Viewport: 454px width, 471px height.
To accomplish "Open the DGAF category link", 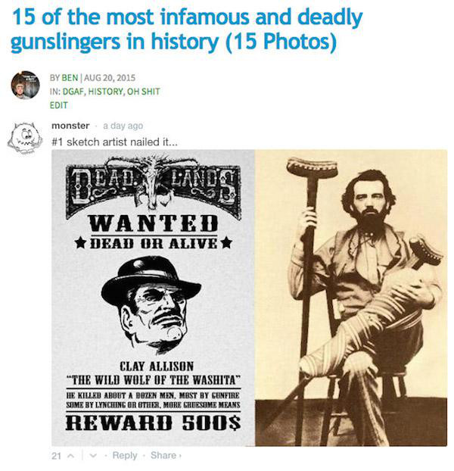I will pyautogui.click(x=73, y=92).
